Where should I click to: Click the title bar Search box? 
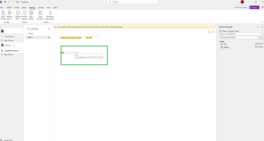[133, 2]
